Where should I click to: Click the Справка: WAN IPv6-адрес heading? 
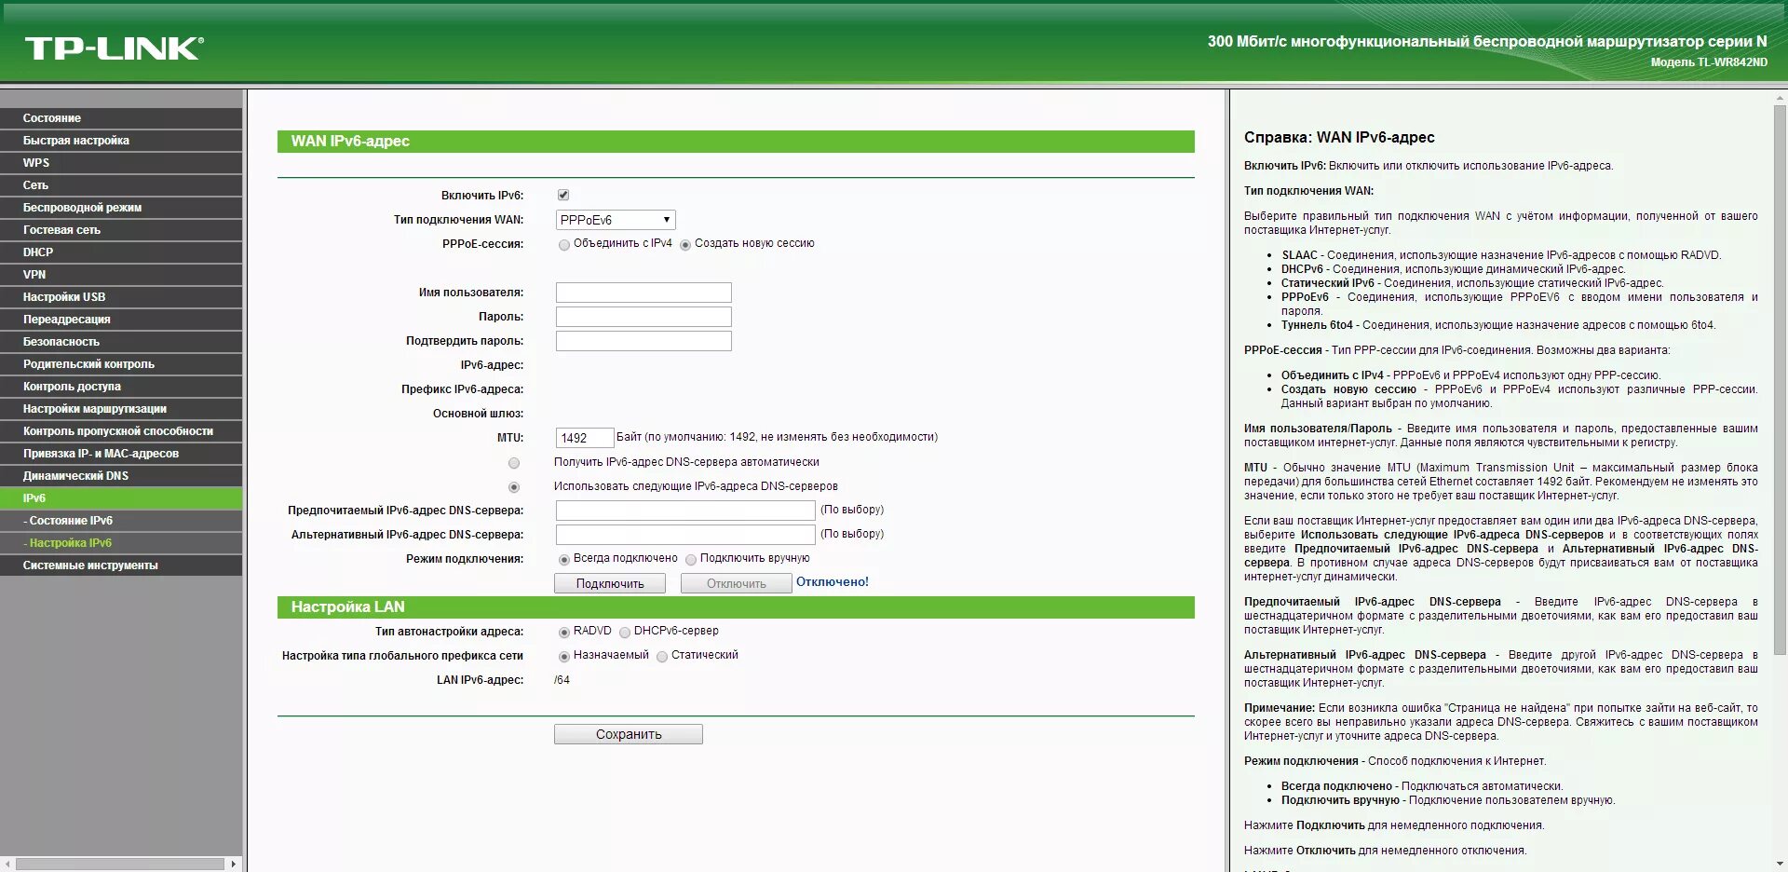[x=1339, y=137]
